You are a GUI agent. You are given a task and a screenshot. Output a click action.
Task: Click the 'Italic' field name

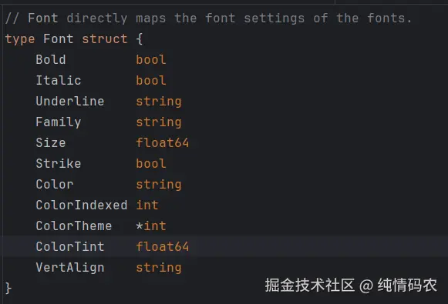pos(59,80)
